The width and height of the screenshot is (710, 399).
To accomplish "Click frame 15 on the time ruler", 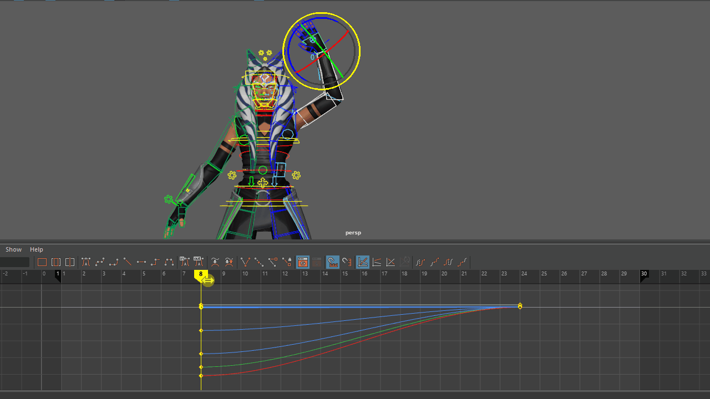I will click(x=345, y=274).
